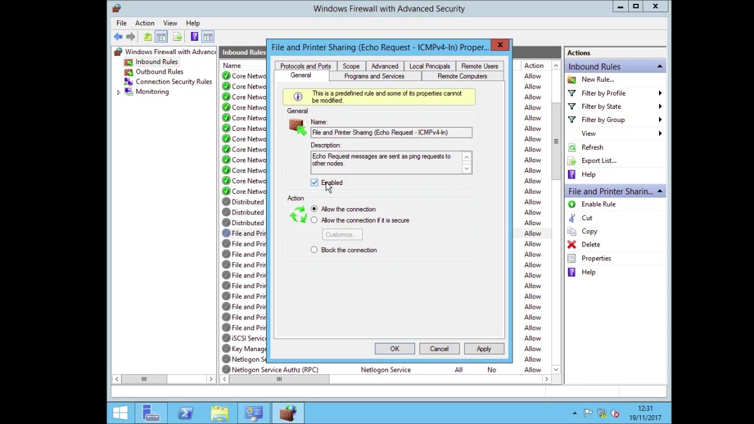Image resolution: width=754 pixels, height=424 pixels.
Task: Click the tree pane horizontal scrollbar thumb
Action: point(144,379)
